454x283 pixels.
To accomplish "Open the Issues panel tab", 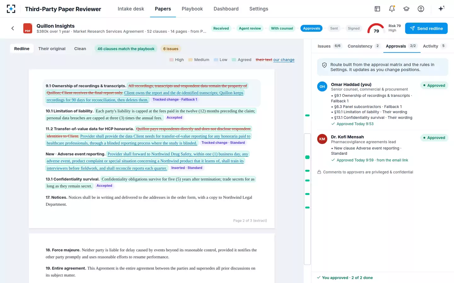I will pos(329,46).
